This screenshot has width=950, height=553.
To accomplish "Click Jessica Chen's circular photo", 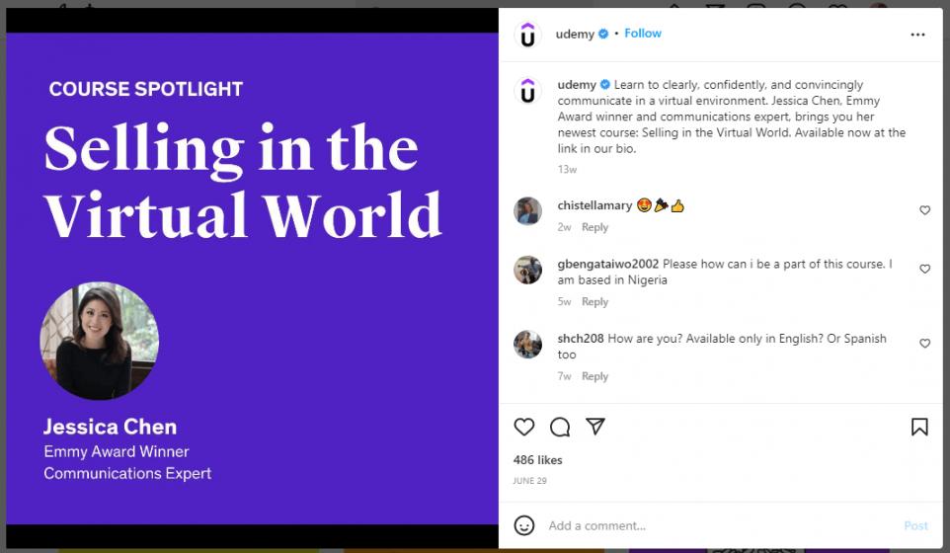I will (x=99, y=342).
